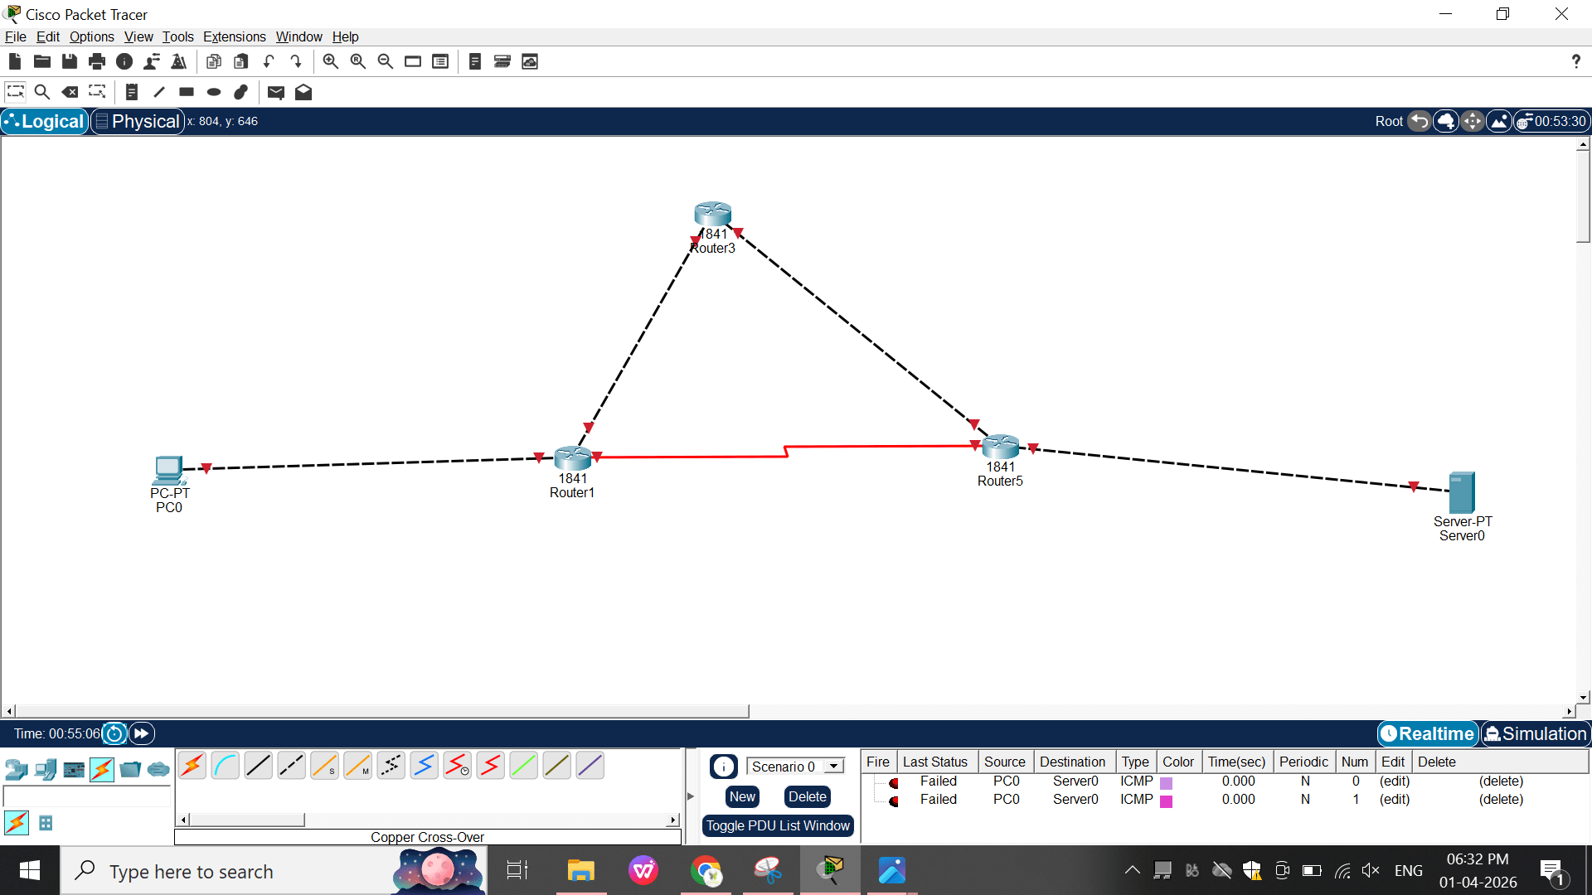This screenshot has height=895, width=1592.
Task: Switch to the Physical workspace view
Action: (x=138, y=121)
